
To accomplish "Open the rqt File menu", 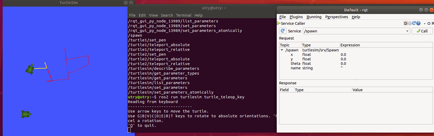I will (x=283, y=17).
